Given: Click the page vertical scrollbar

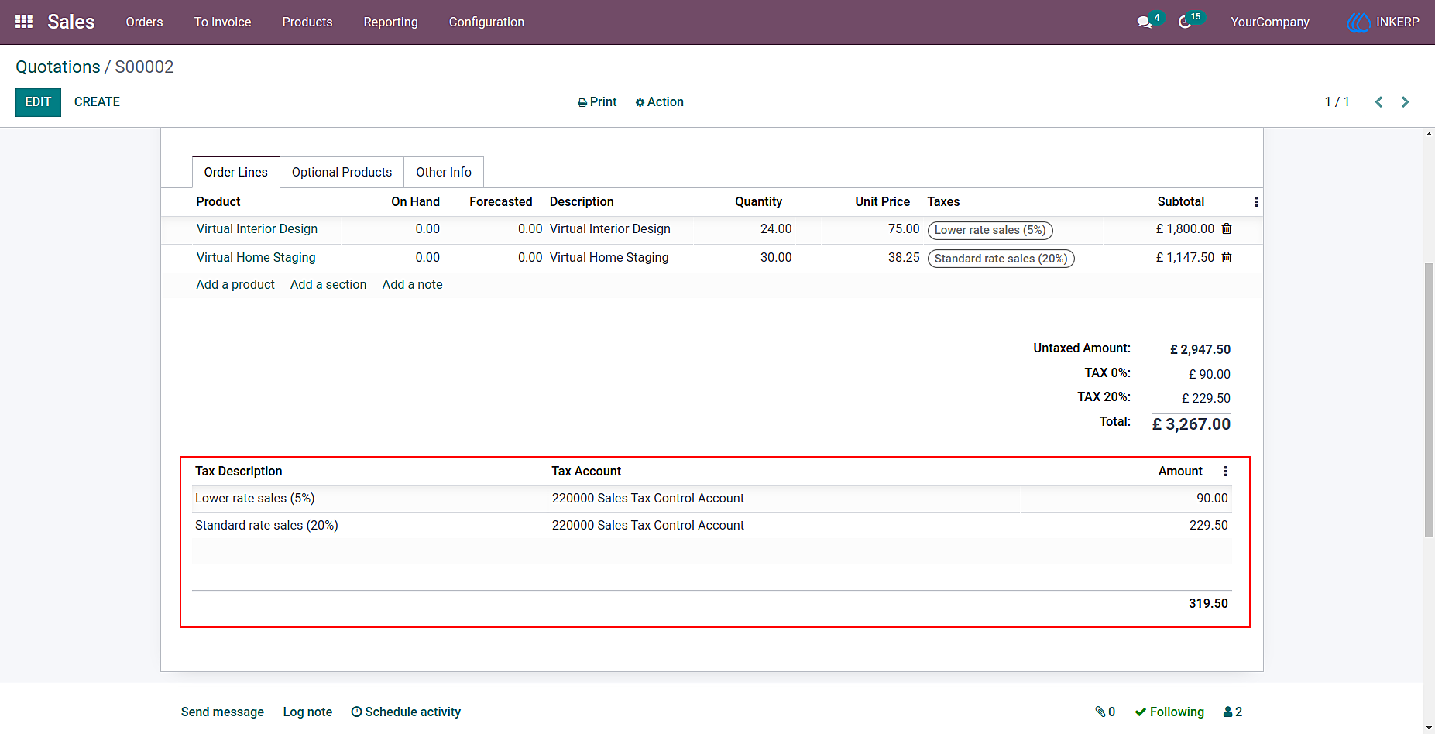Looking at the screenshot, I should coord(1430,400).
